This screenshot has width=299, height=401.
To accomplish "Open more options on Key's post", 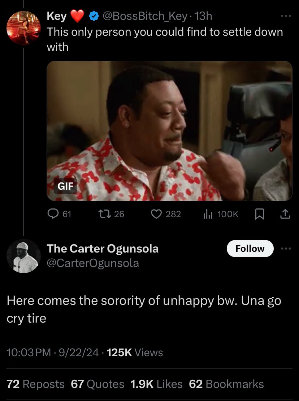I will pyautogui.click(x=285, y=16).
